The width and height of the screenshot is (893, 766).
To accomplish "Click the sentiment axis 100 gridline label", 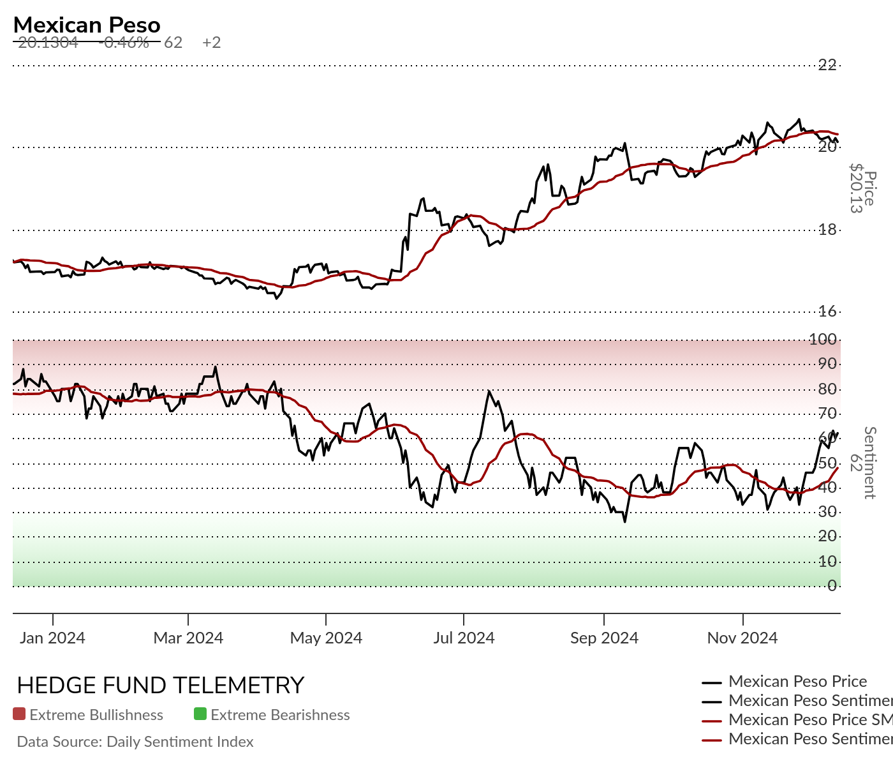I will pos(823,339).
